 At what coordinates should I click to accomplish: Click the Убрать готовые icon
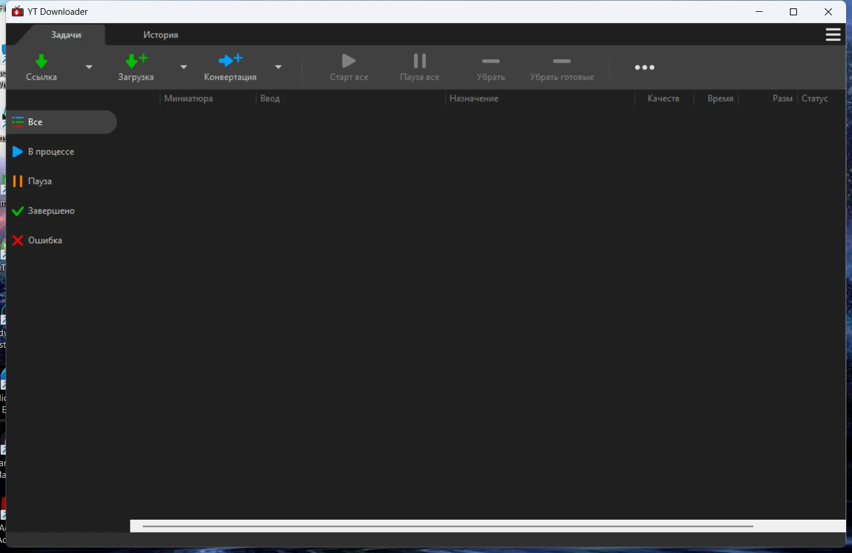point(561,62)
